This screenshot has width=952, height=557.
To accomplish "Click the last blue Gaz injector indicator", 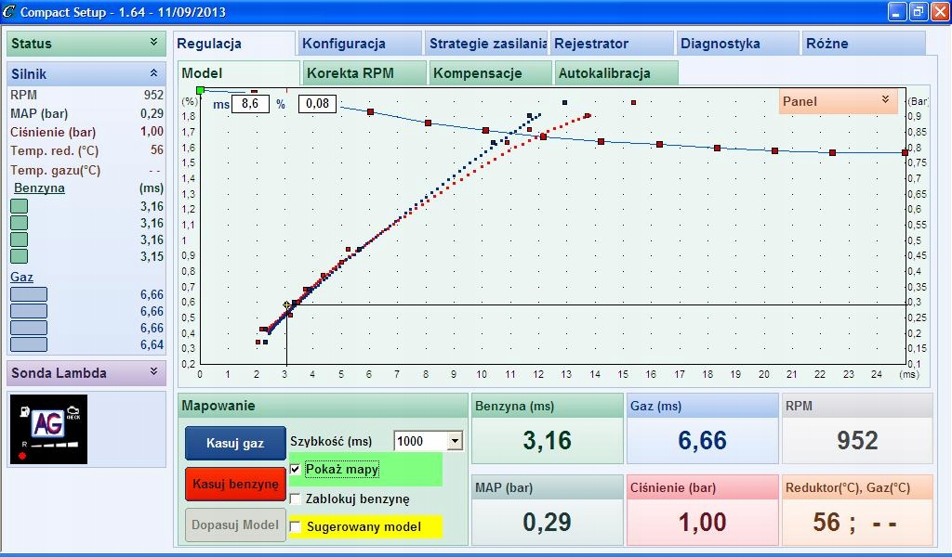I will pos(29,344).
